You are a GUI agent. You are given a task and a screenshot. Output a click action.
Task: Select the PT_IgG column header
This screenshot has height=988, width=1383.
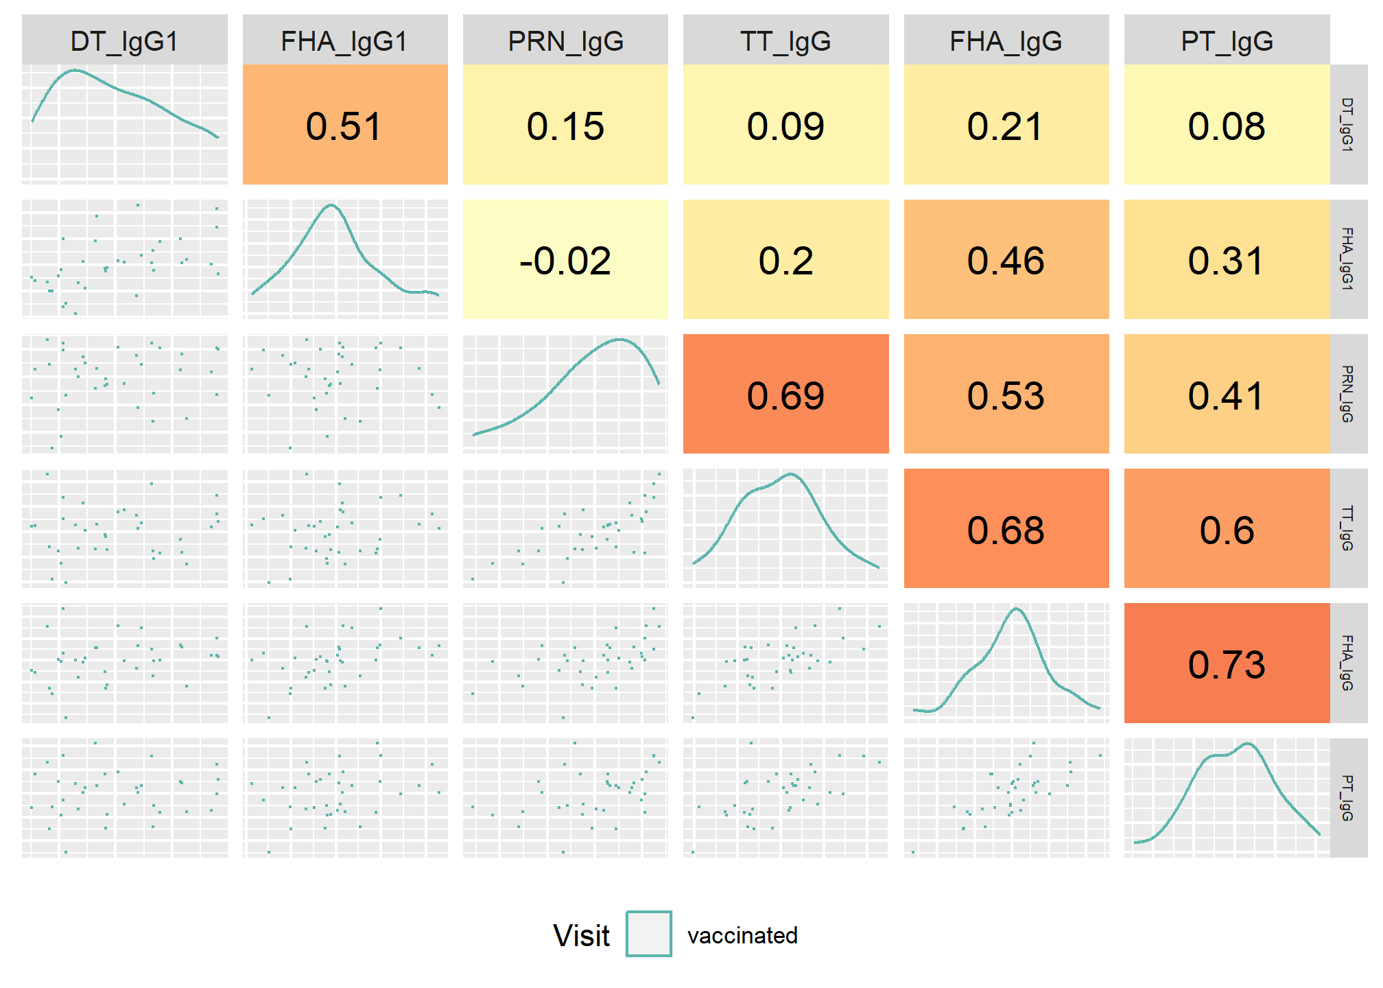tap(1227, 40)
